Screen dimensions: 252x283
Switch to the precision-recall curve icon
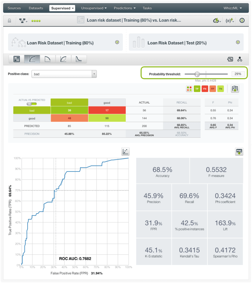(x=48, y=59)
